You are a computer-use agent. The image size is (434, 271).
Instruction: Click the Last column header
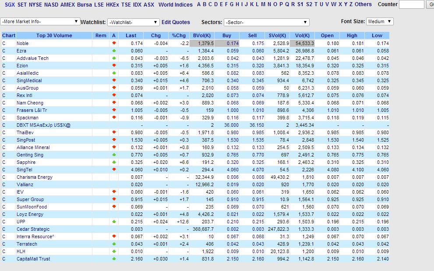coord(131,35)
